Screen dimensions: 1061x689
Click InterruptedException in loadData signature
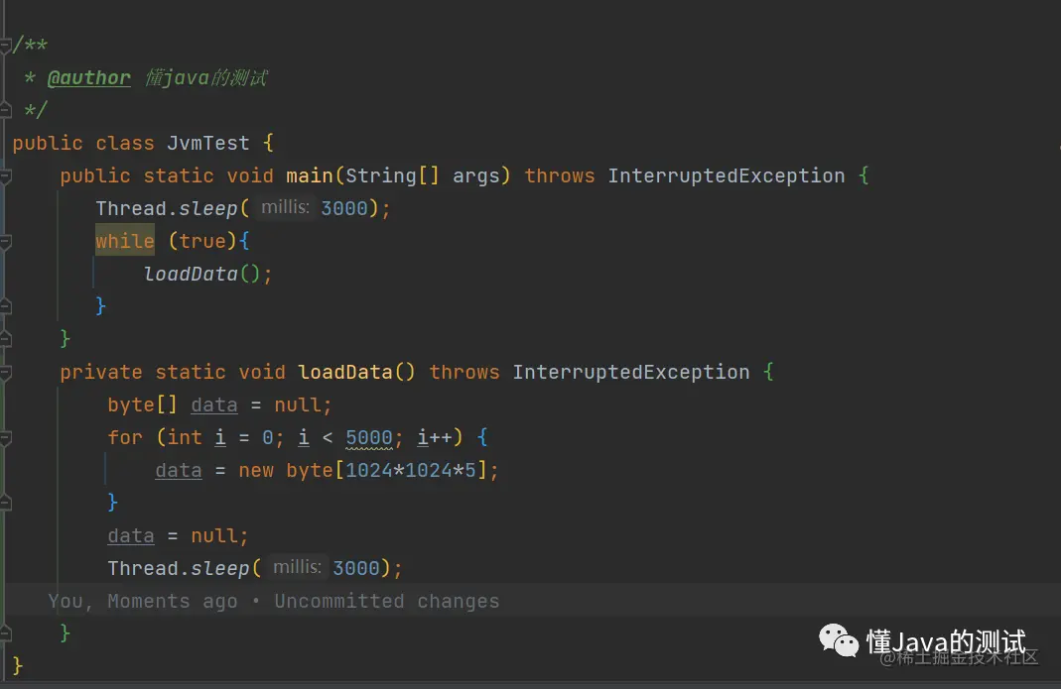pyautogui.click(x=630, y=372)
